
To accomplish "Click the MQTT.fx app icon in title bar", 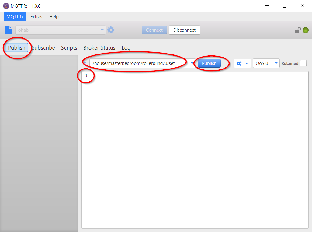I will pos(6,6).
